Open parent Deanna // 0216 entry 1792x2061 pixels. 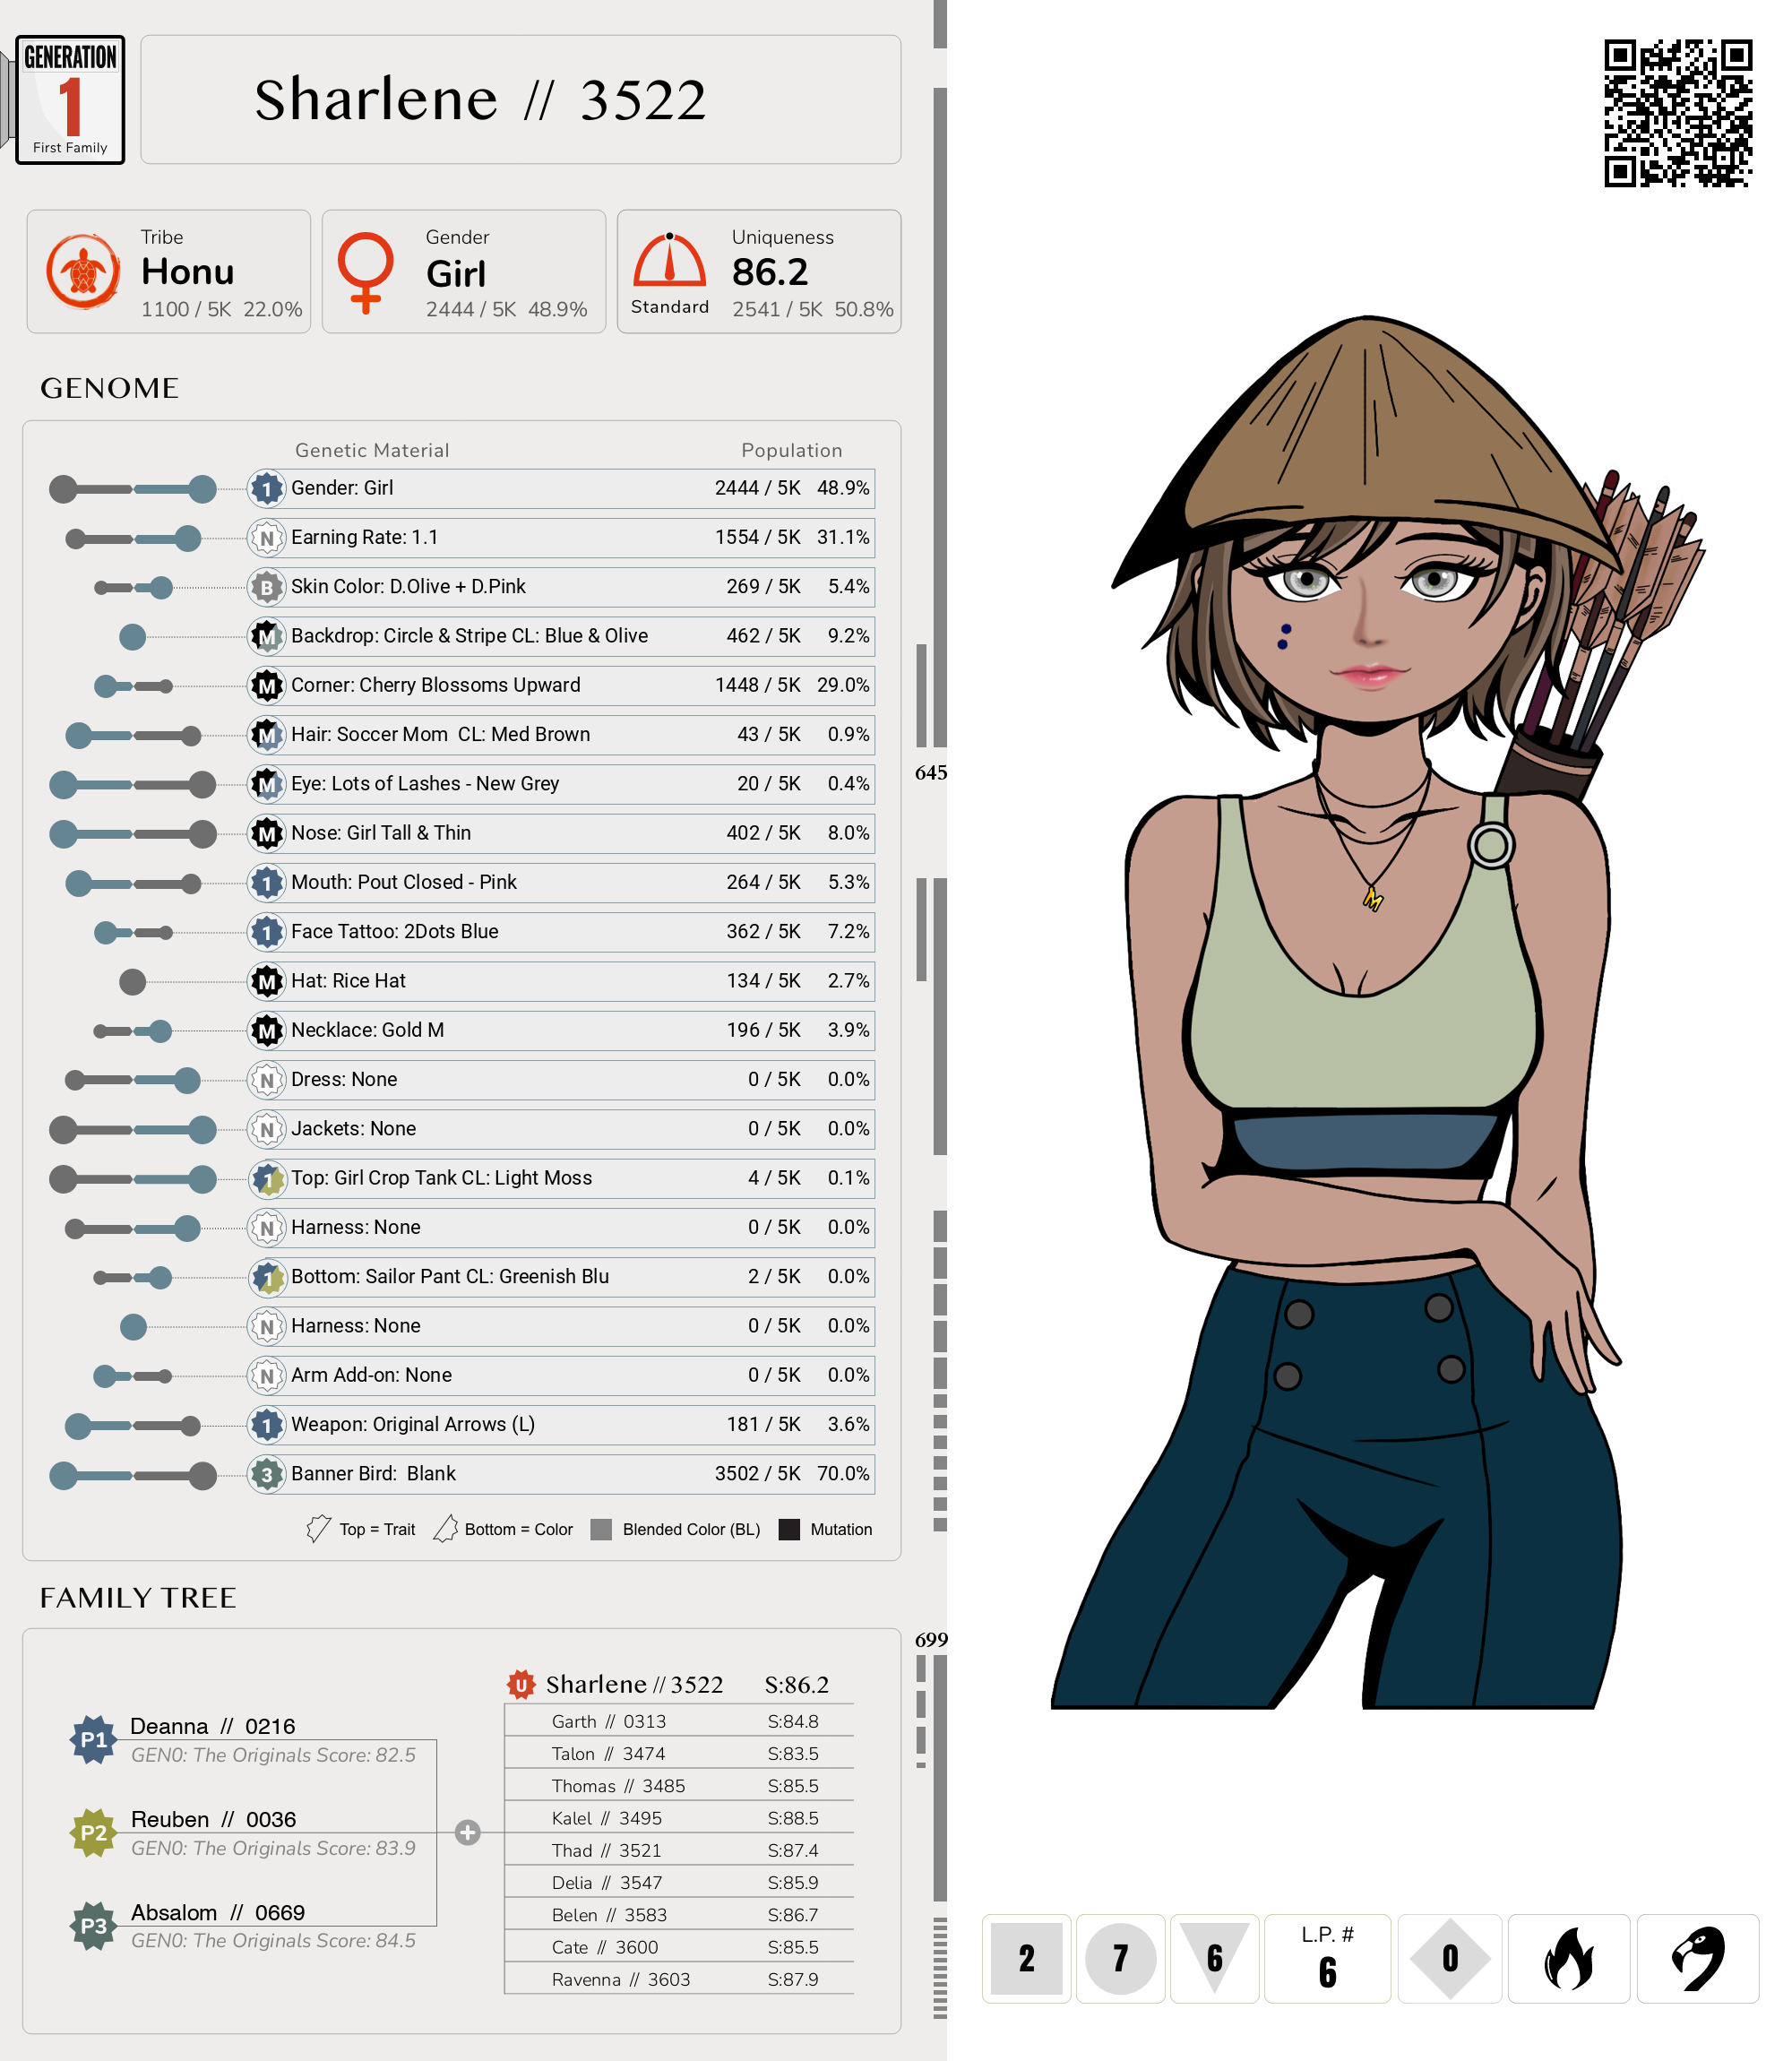point(212,1726)
